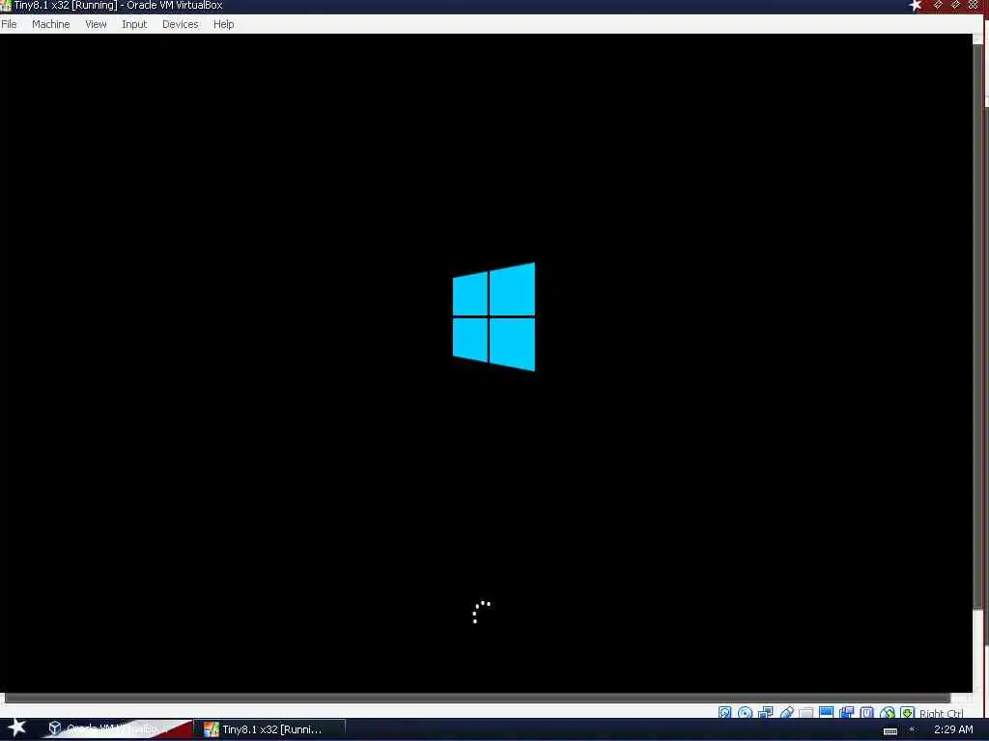Viewport: 989px width, 741px height.
Task: Select Tiny8.1 x32 [Running] taskbar button
Action: (271, 729)
